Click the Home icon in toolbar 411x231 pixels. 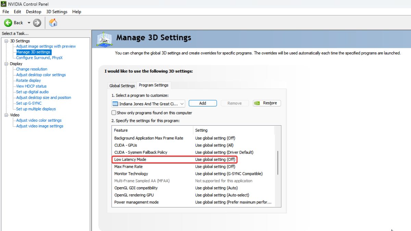pyautogui.click(x=53, y=23)
